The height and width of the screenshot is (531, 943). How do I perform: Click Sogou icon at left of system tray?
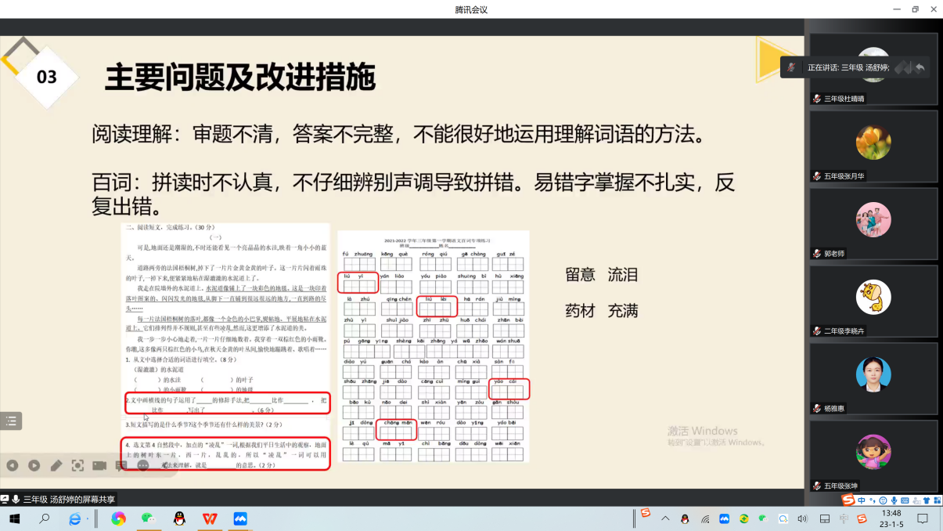(646, 514)
